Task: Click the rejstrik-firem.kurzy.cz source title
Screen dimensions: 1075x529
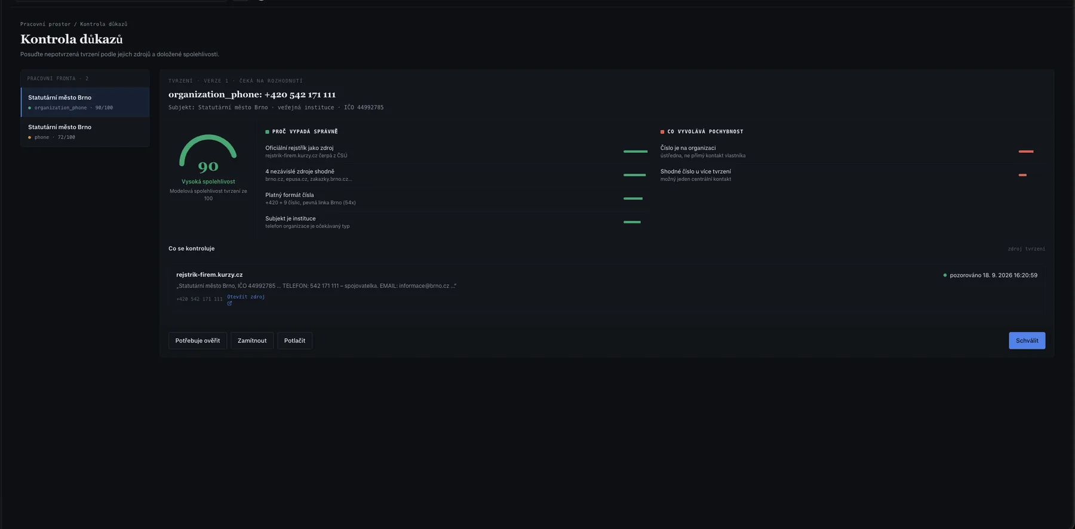Action: (x=209, y=275)
